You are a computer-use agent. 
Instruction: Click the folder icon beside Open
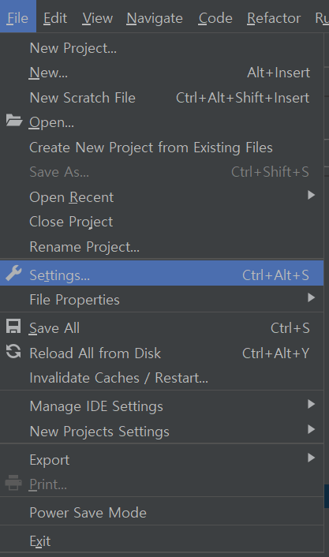(14, 121)
